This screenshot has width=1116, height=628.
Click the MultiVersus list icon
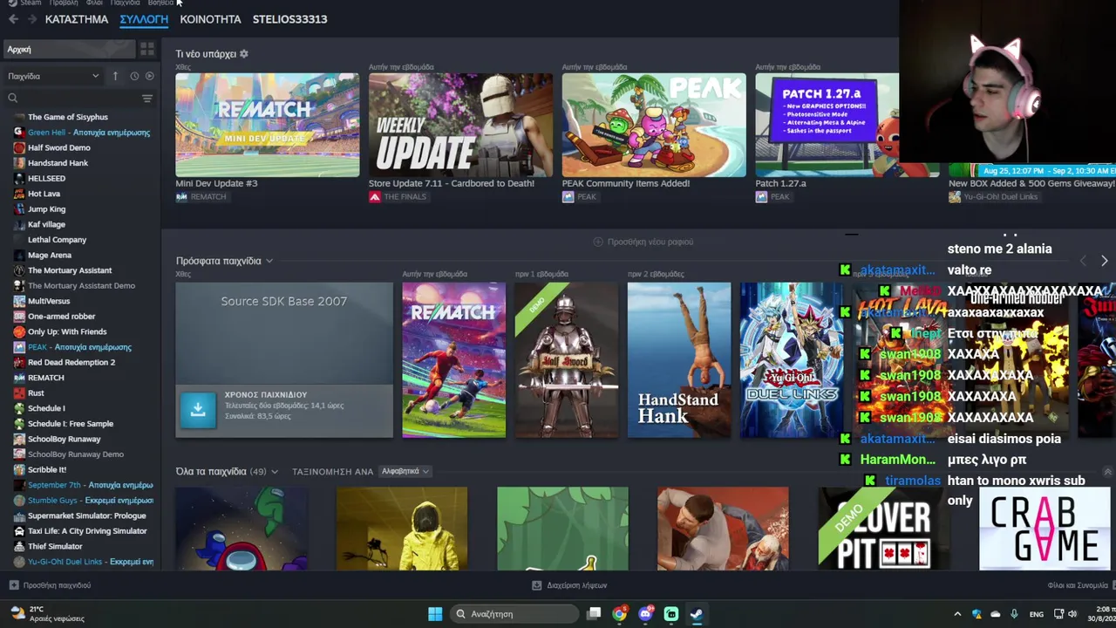[x=19, y=301]
